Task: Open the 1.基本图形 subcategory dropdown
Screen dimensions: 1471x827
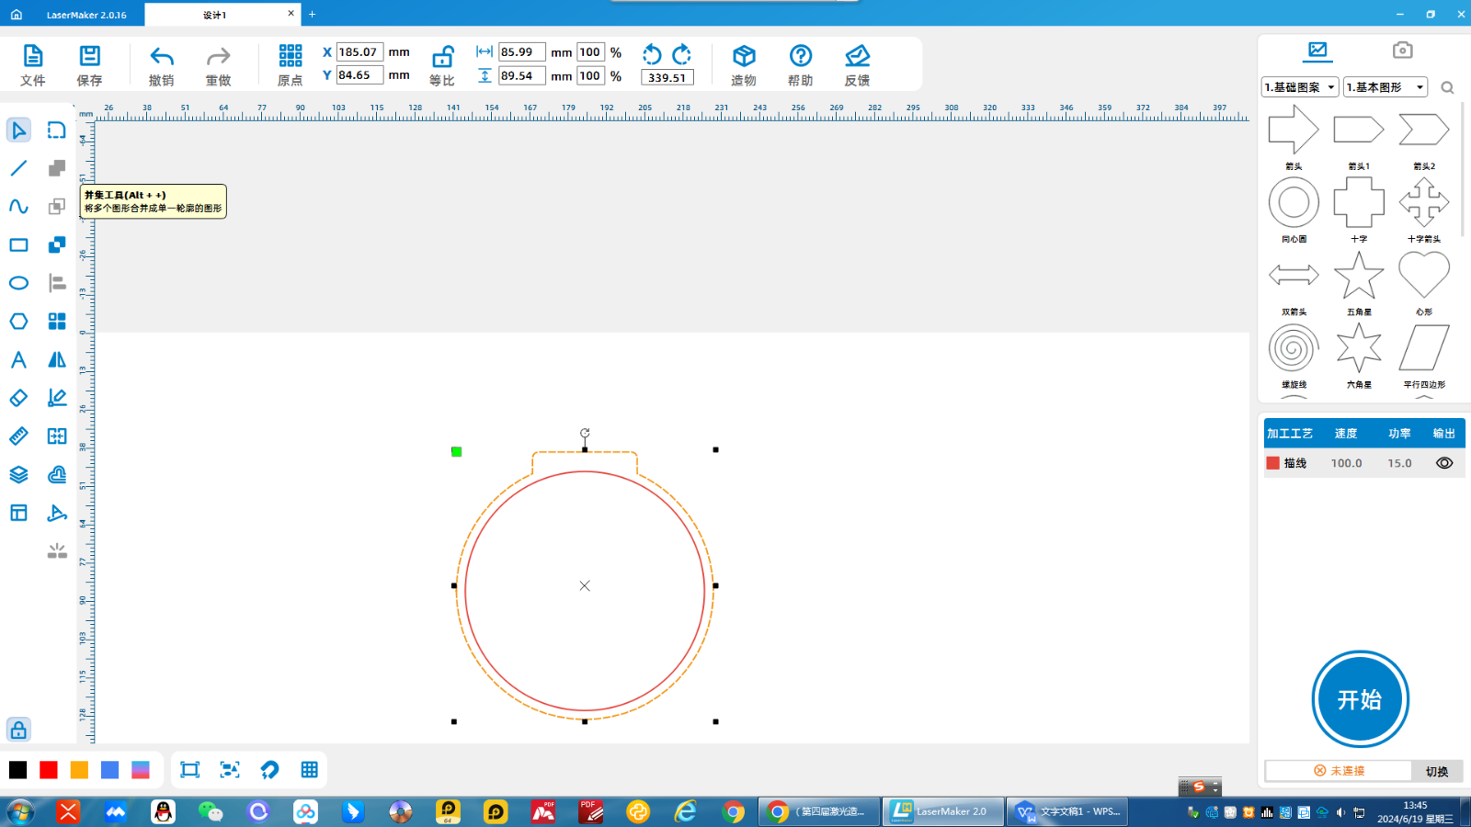Action: tap(1385, 87)
